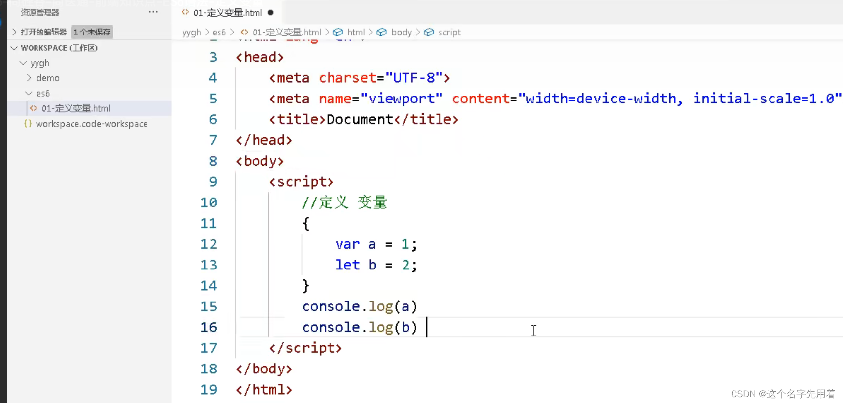Click the cube icon before body breadcrumb
The height and width of the screenshot is (403, 843).
(381, 32)
